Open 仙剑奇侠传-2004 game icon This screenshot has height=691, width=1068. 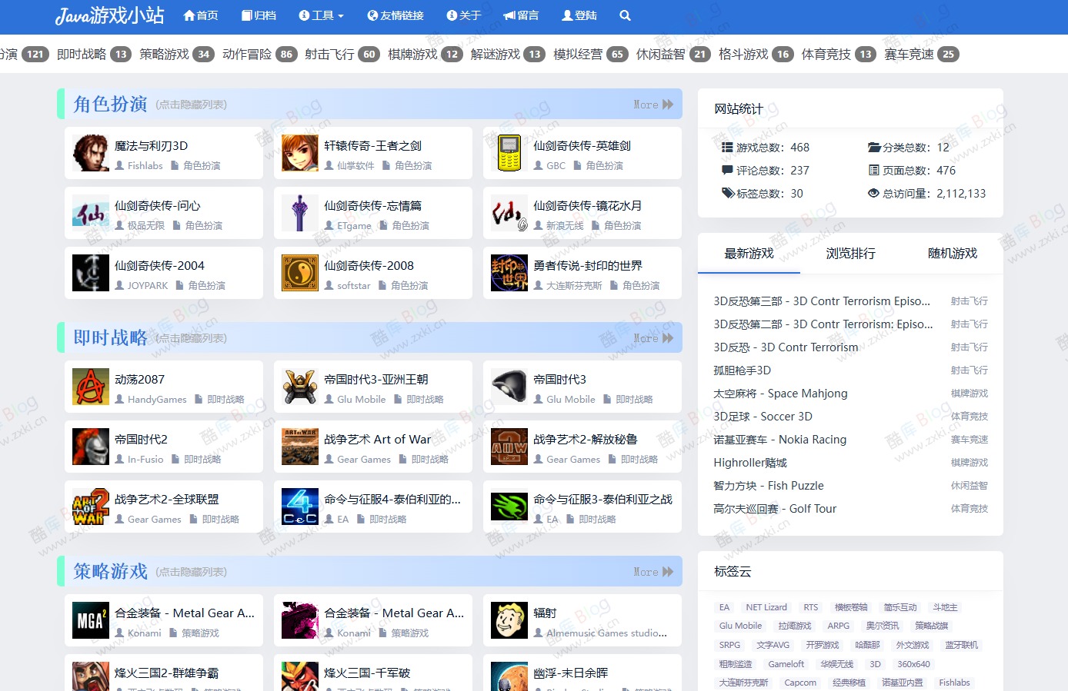click(x=91, y=273)
